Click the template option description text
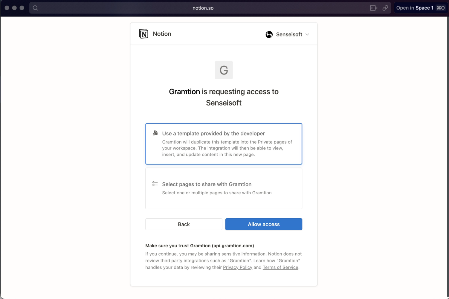 227,148
